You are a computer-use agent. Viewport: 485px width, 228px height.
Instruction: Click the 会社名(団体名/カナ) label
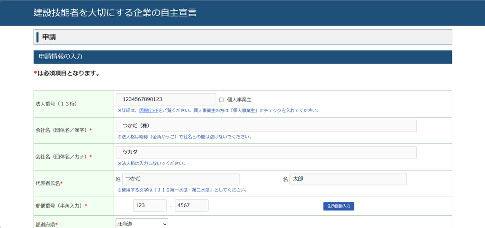pyautogui.click(x=64, y=157)
